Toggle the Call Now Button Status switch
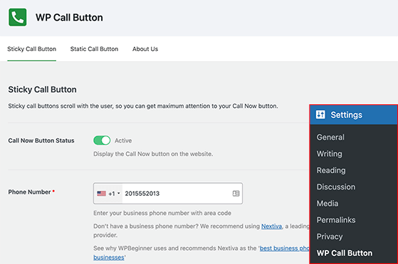This screenshot has width=398, height=264. point(102,141)
